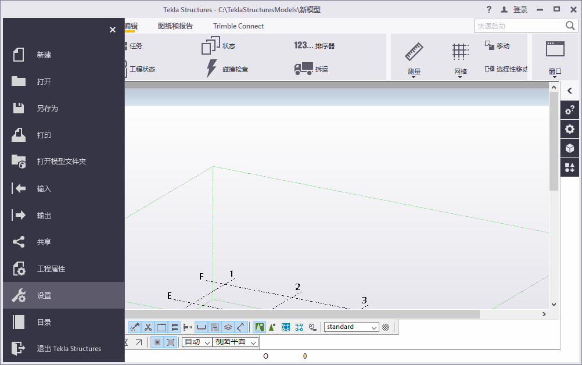The image size is (582, 365).
Task: Open the 网格 grid dropdown
Action: pos(460,59)
